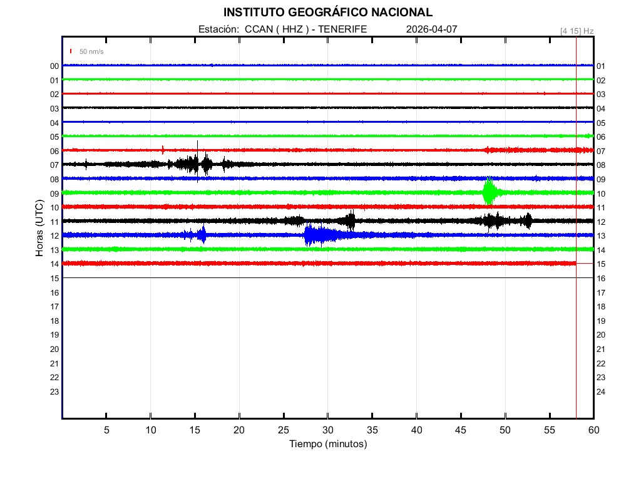Click the INSTITUTO GEOGRÁFICO NACIONAL title
This screenshot has height=481, width=641.
click(327, 13)
